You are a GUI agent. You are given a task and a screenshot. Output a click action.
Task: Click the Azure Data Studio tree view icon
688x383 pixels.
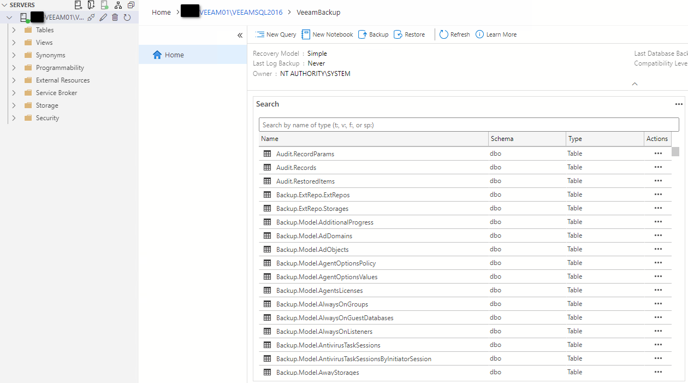click(x=118, y=5)
